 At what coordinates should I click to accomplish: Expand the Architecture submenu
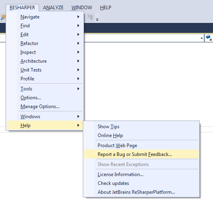coord(45,61)
